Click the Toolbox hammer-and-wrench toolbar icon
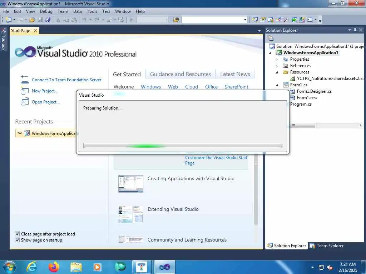 (x=286, y=20)
